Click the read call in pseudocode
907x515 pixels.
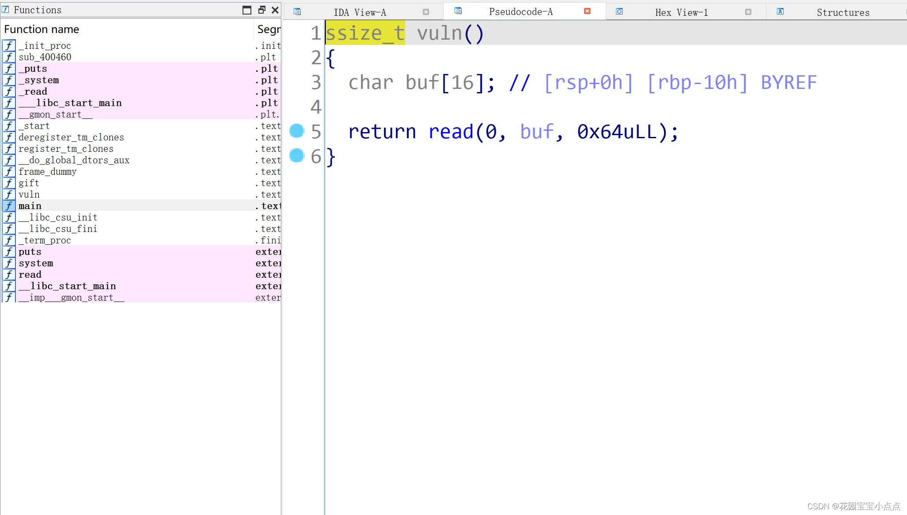click(x=451, y=132)
